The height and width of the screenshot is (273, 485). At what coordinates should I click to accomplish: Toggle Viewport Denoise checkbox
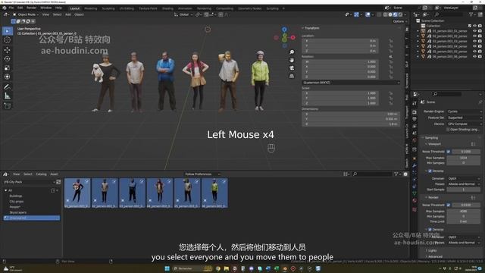(x=430, y=171)
